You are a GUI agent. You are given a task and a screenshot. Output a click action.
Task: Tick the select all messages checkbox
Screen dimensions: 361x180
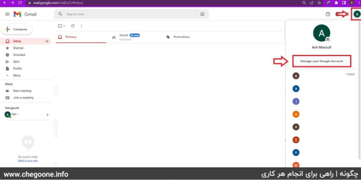tap(60, 26)
